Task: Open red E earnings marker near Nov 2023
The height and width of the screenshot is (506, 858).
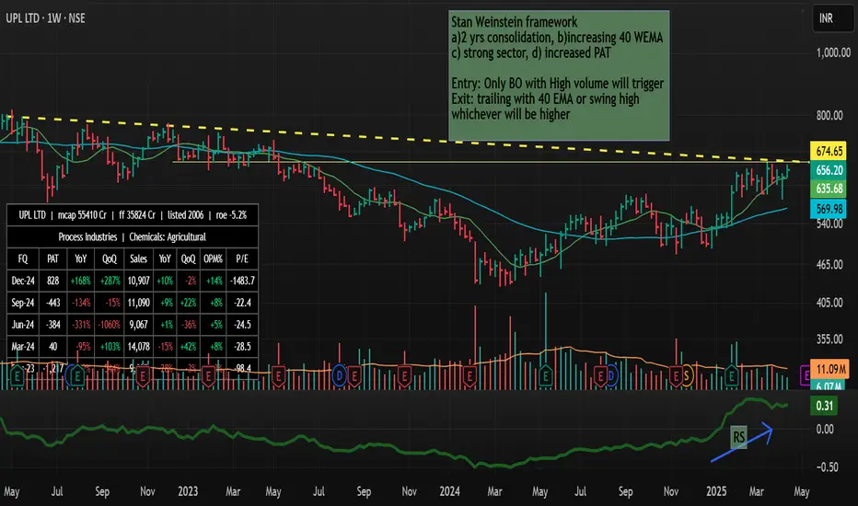Action: tap(404, 375)
